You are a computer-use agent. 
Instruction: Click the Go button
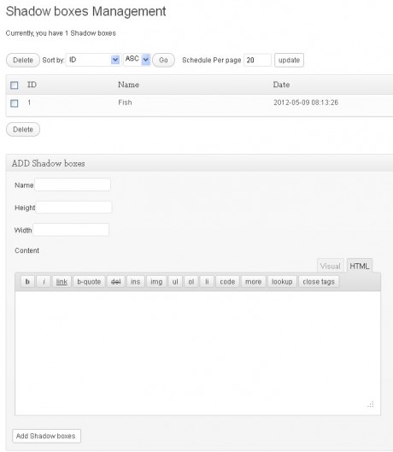pos(163,60)
